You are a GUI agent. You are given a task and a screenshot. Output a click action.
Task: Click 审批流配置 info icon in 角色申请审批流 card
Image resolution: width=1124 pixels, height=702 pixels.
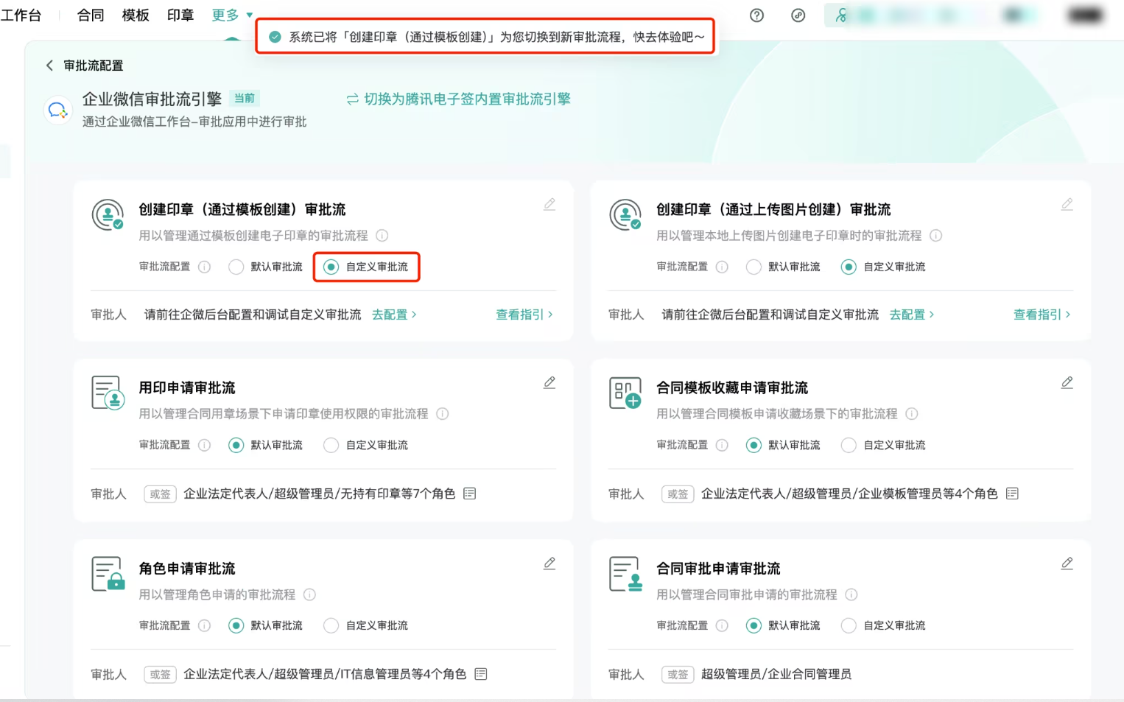(x=204, y=625)
